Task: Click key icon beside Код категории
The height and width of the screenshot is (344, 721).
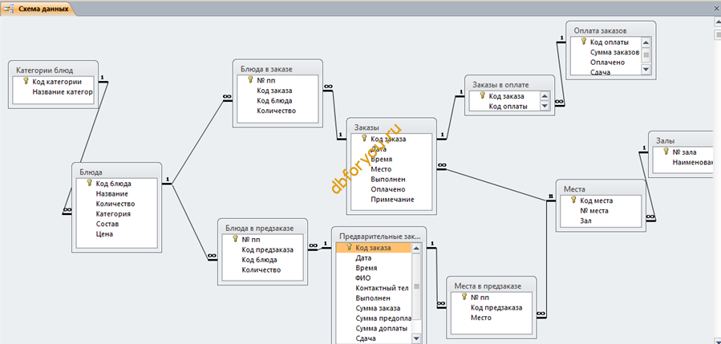Action: point(26,82)
